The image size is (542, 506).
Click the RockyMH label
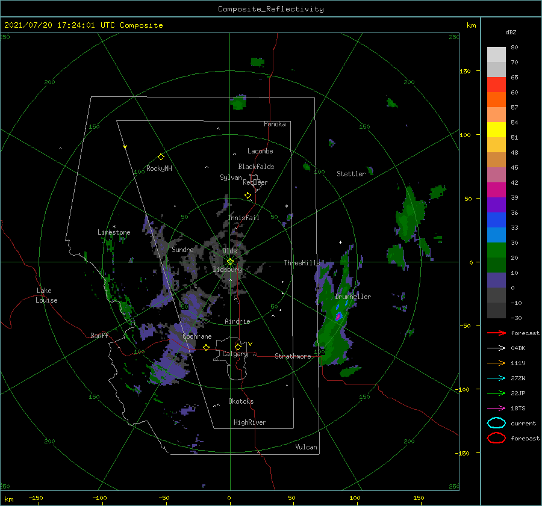click(159, 168)
